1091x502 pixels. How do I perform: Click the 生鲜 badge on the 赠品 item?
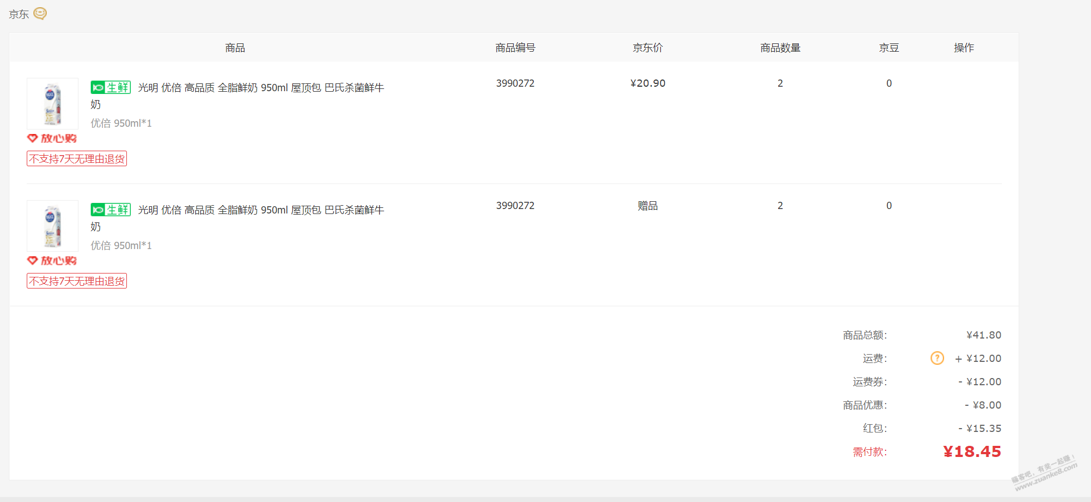click(x=111, y=210)
